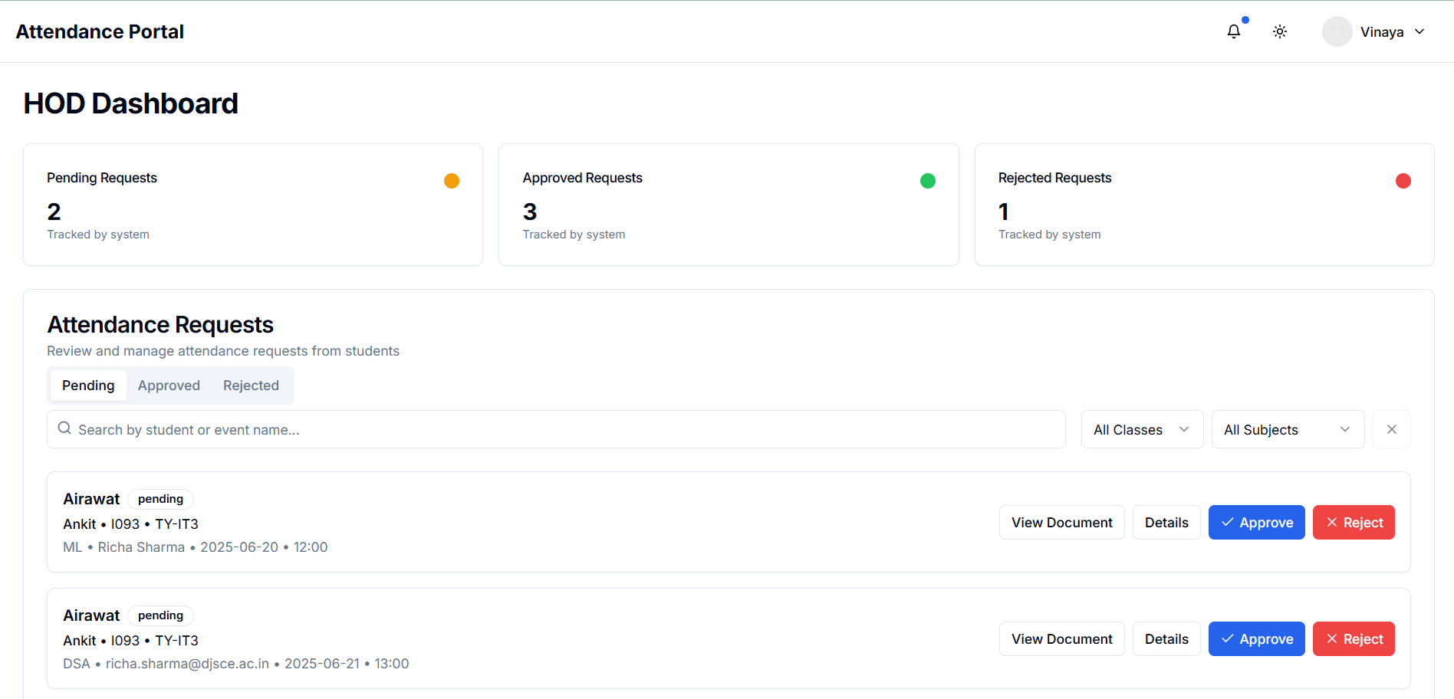The height and width of the screenshot is (699, 1454).
Task: Open Details for the DSA request
Action: (1166, 639)
